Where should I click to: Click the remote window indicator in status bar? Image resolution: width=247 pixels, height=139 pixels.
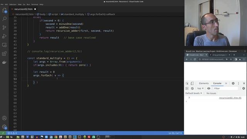tap(3, 133)
